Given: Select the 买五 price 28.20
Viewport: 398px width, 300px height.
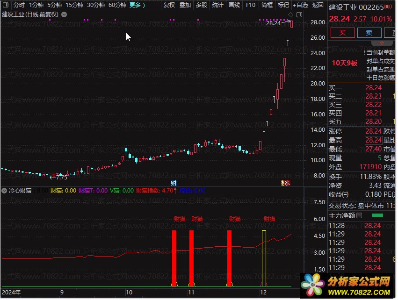Looking at the screenshot, I should click(373, 121).
